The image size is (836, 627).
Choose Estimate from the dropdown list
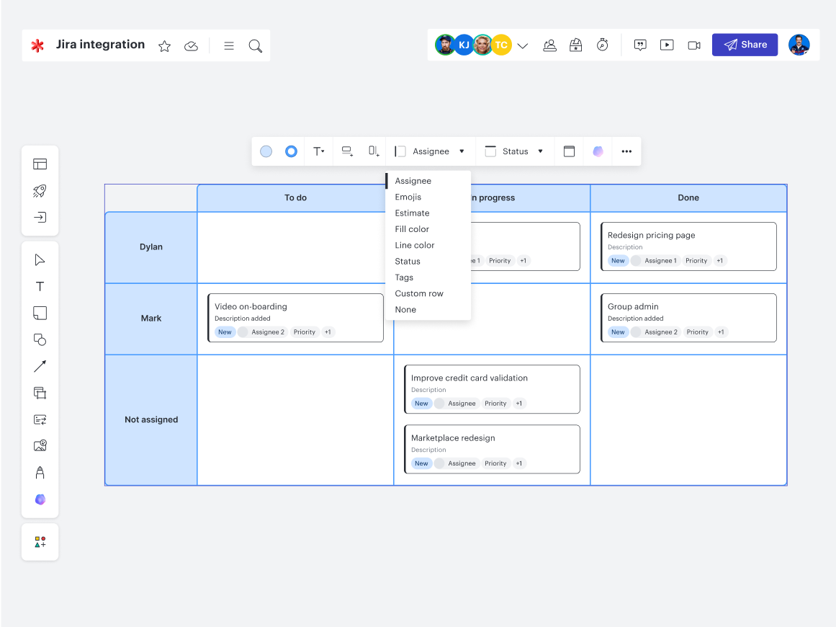coord(412,213)
